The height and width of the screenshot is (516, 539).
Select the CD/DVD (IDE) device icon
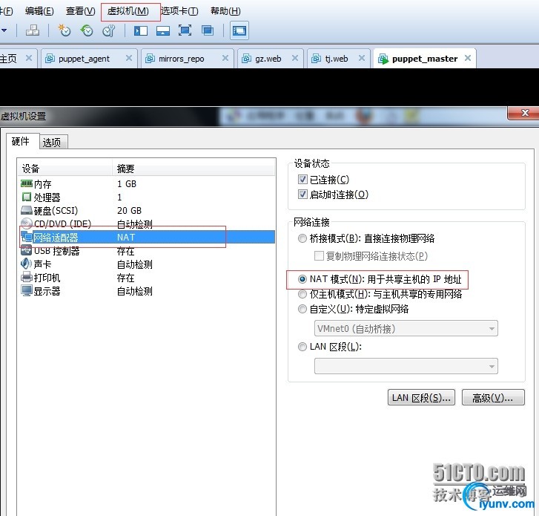pyautogui.click(x=27, y=223)
